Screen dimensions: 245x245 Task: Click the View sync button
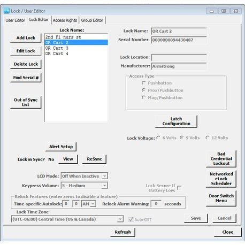[x=68, y=159]
